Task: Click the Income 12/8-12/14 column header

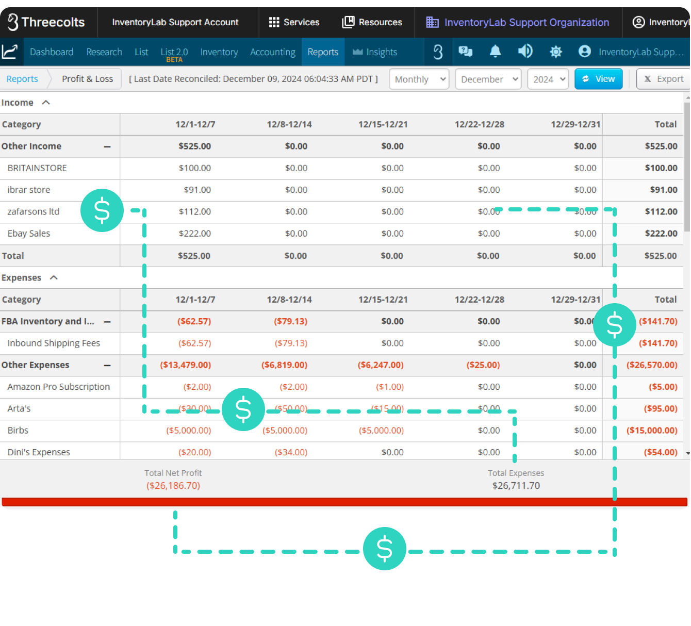Action: coord(289,124)
